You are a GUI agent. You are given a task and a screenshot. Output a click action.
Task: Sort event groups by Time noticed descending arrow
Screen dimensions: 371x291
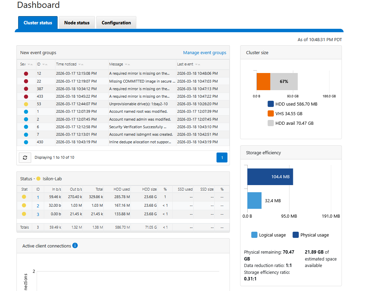pyautogui.click(x=79, y=64)
